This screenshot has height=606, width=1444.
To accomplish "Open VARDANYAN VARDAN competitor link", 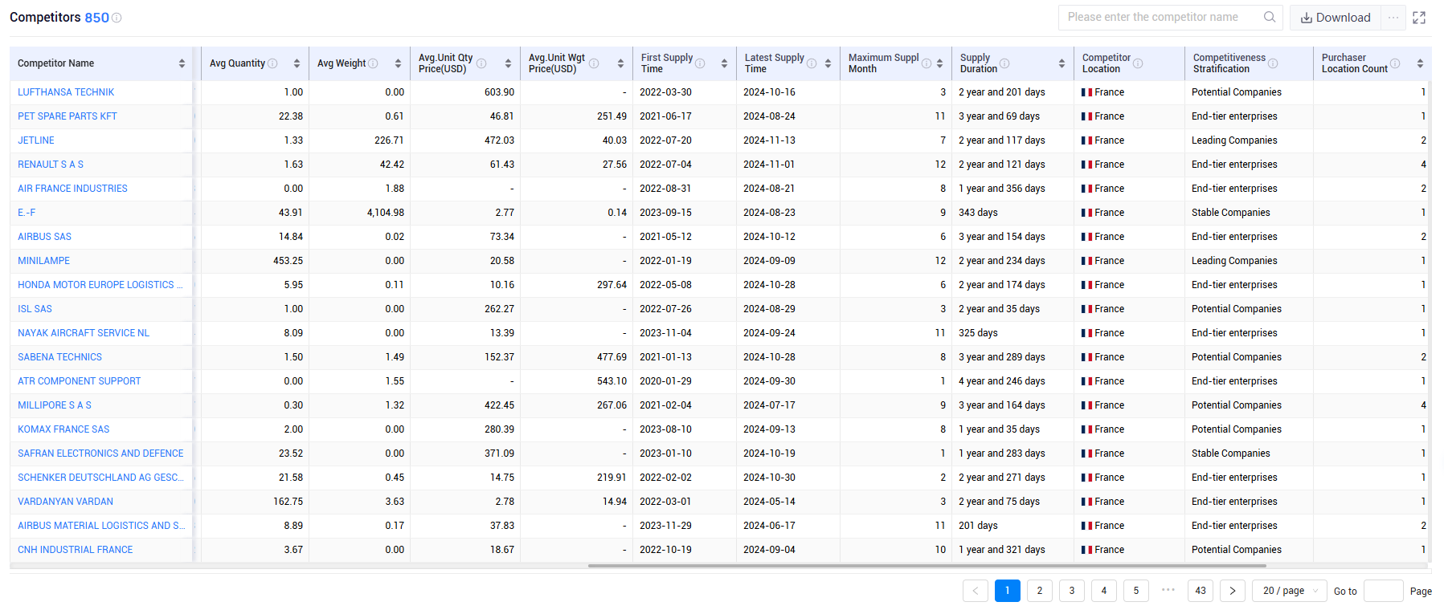I will (x=65, y=502).
